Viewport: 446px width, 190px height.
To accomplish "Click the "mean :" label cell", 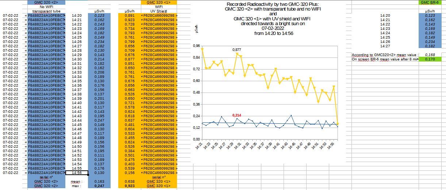I will [77, 181].
